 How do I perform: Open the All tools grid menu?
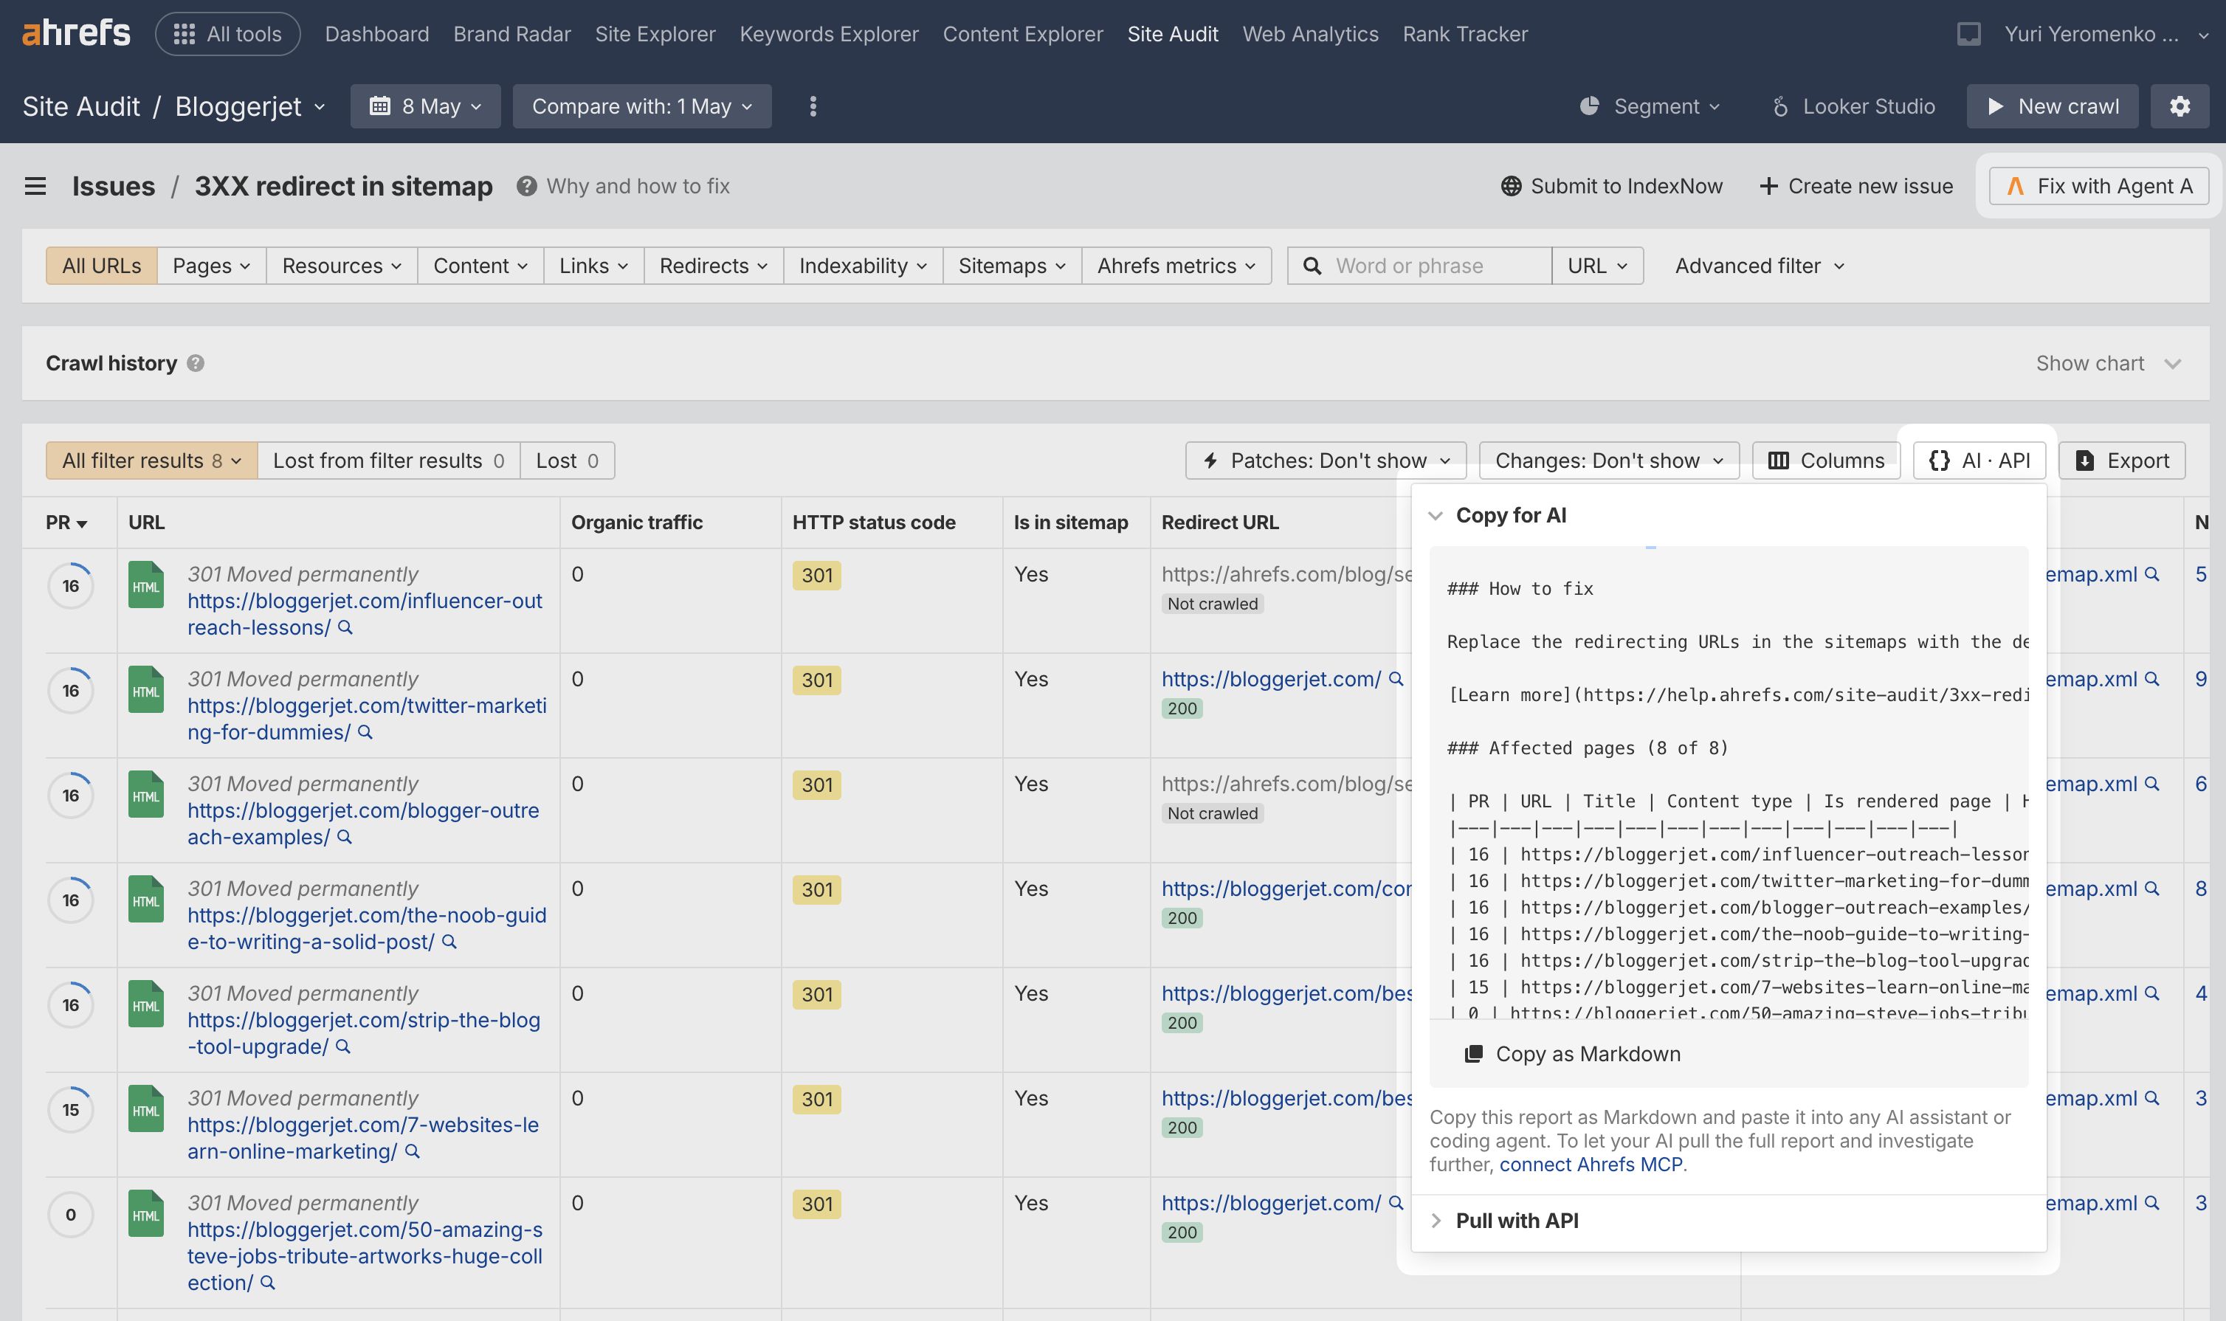point(228,34)
